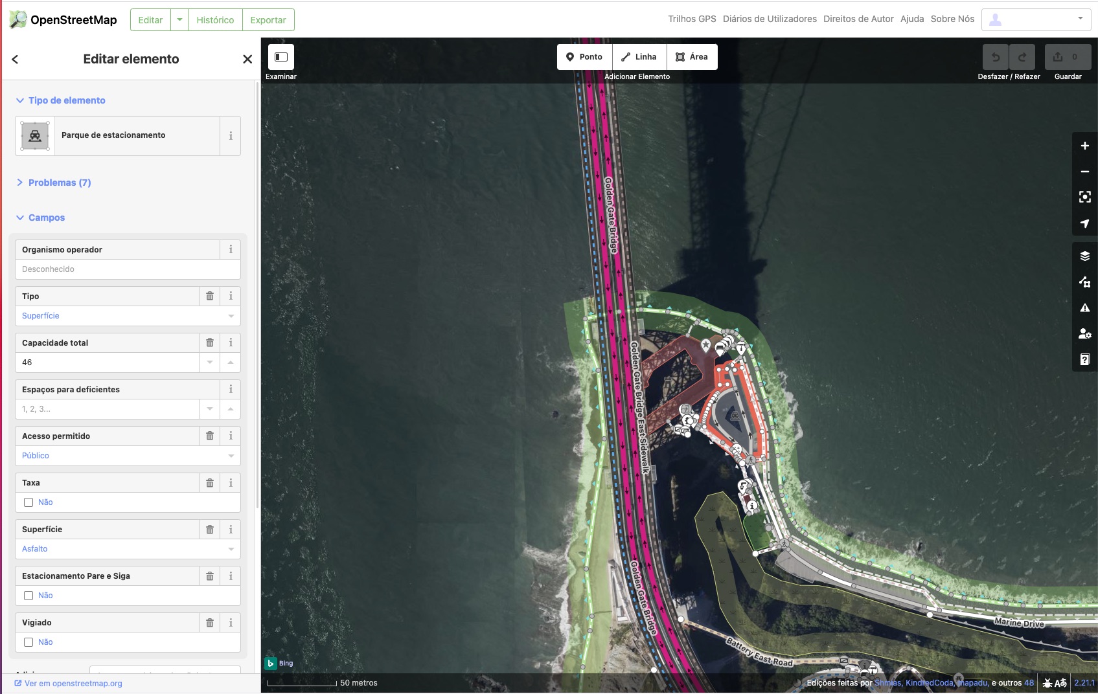Open the Editar button dropdown arrow
Screen dimensions: 1098x694
179,20
